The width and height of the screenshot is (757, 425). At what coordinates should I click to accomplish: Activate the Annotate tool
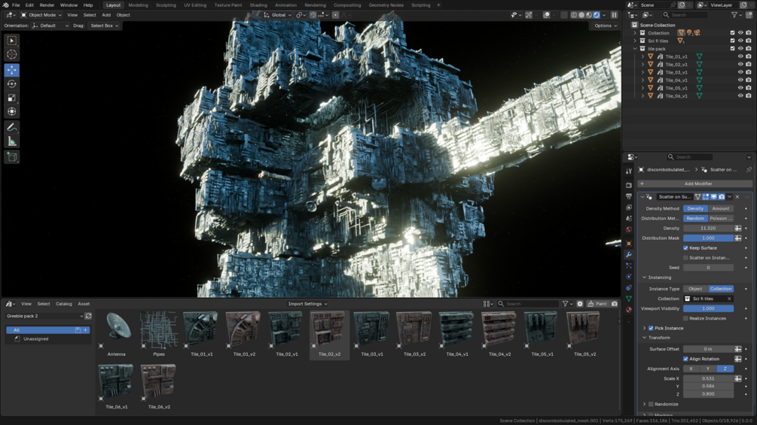[11, 128]
